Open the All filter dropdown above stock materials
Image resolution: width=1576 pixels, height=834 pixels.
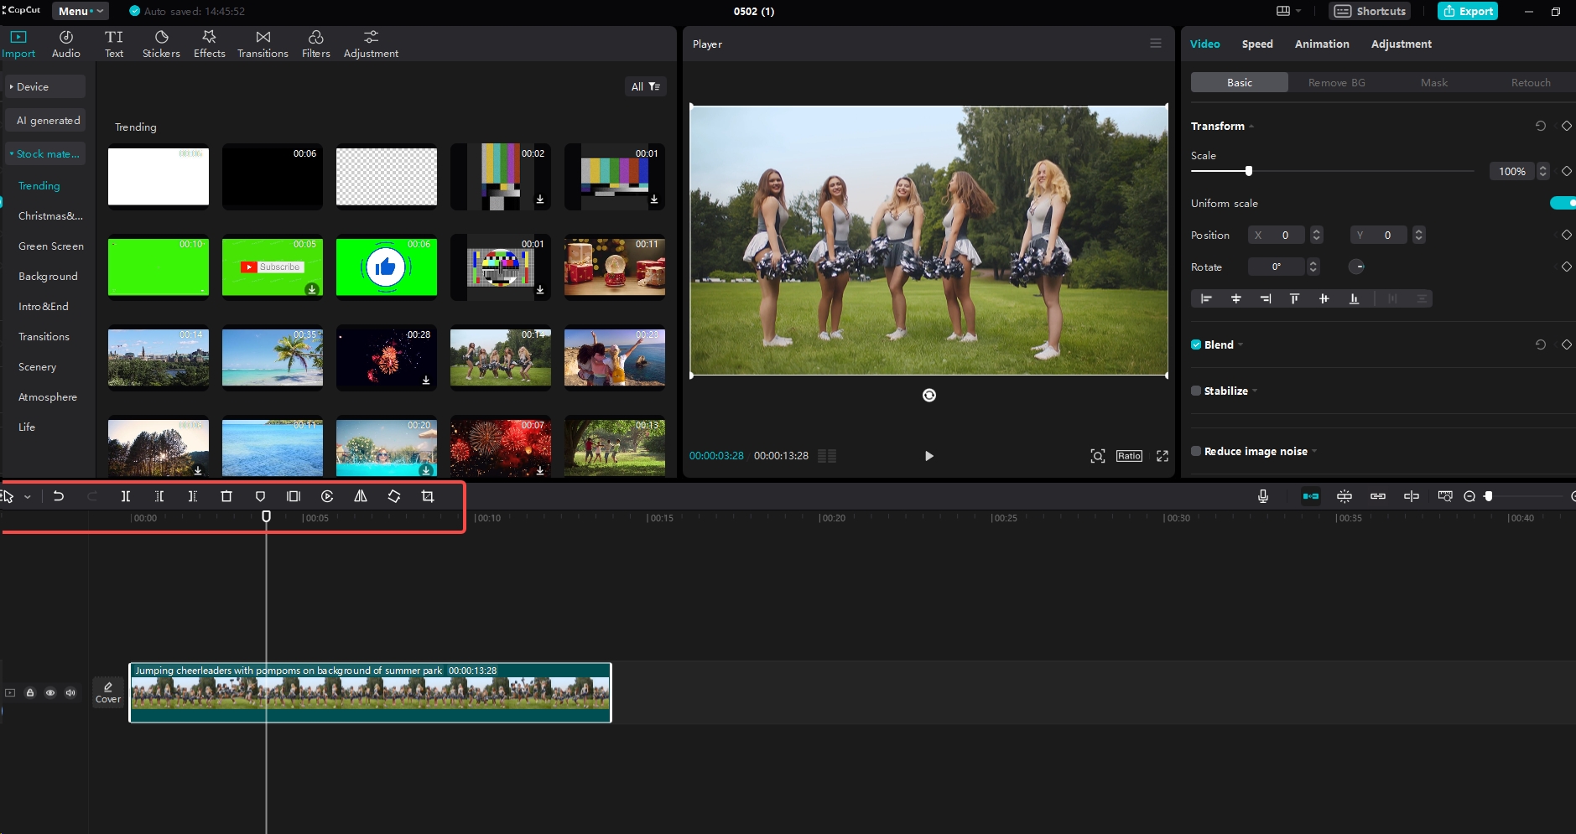(x=644, y=86)
